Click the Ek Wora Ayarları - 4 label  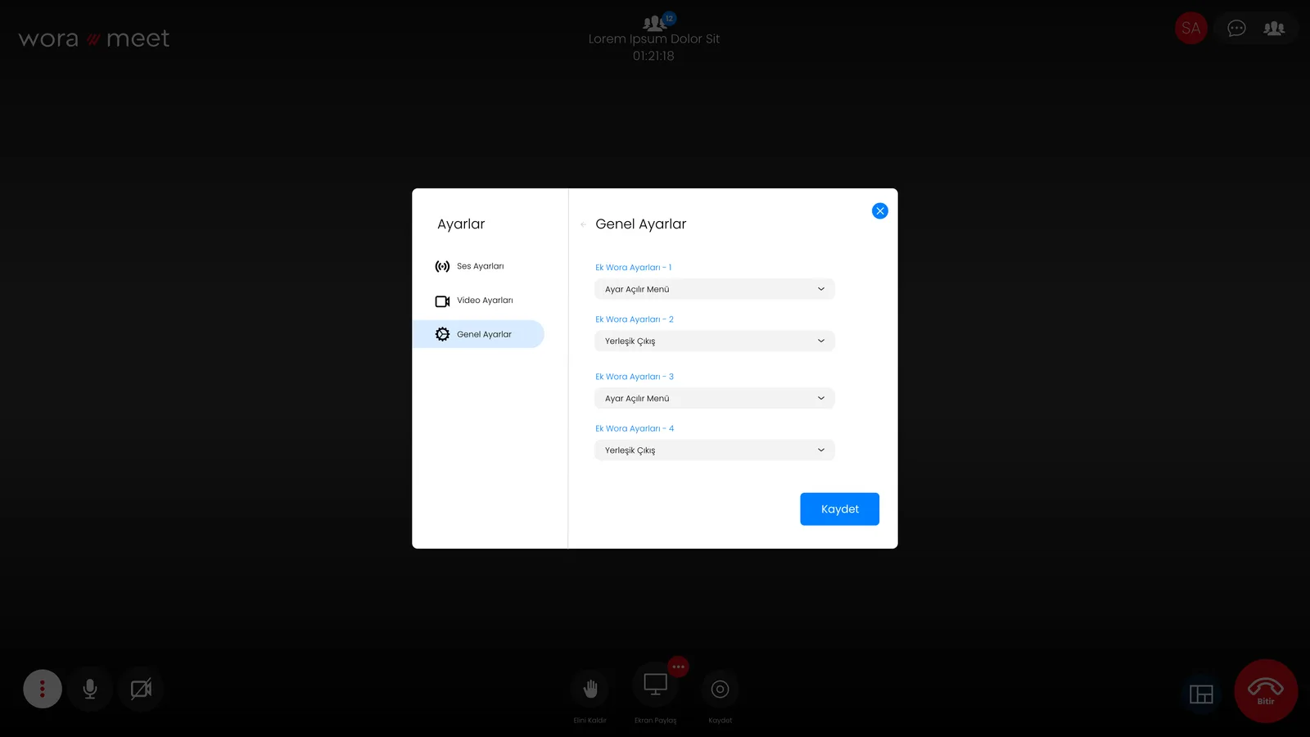[x=635, y=428]
